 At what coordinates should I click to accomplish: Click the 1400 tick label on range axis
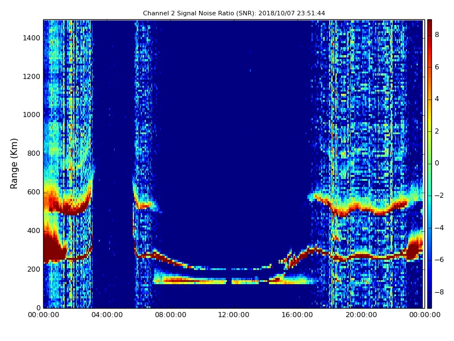[x=32, y=38]
